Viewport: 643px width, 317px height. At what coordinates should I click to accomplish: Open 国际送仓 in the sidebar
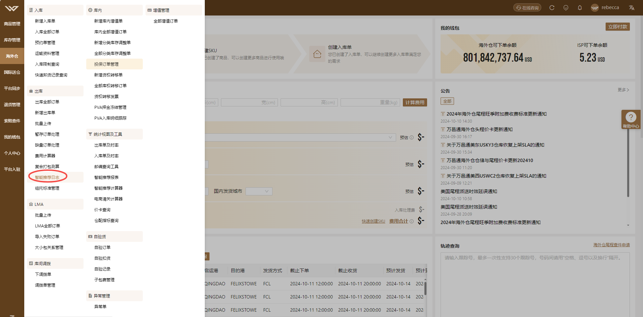(x=12, y=72)
